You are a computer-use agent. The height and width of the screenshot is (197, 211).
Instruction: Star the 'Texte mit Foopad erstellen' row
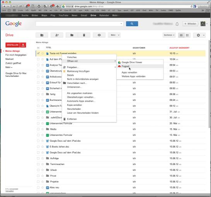[x=43, y=53]
